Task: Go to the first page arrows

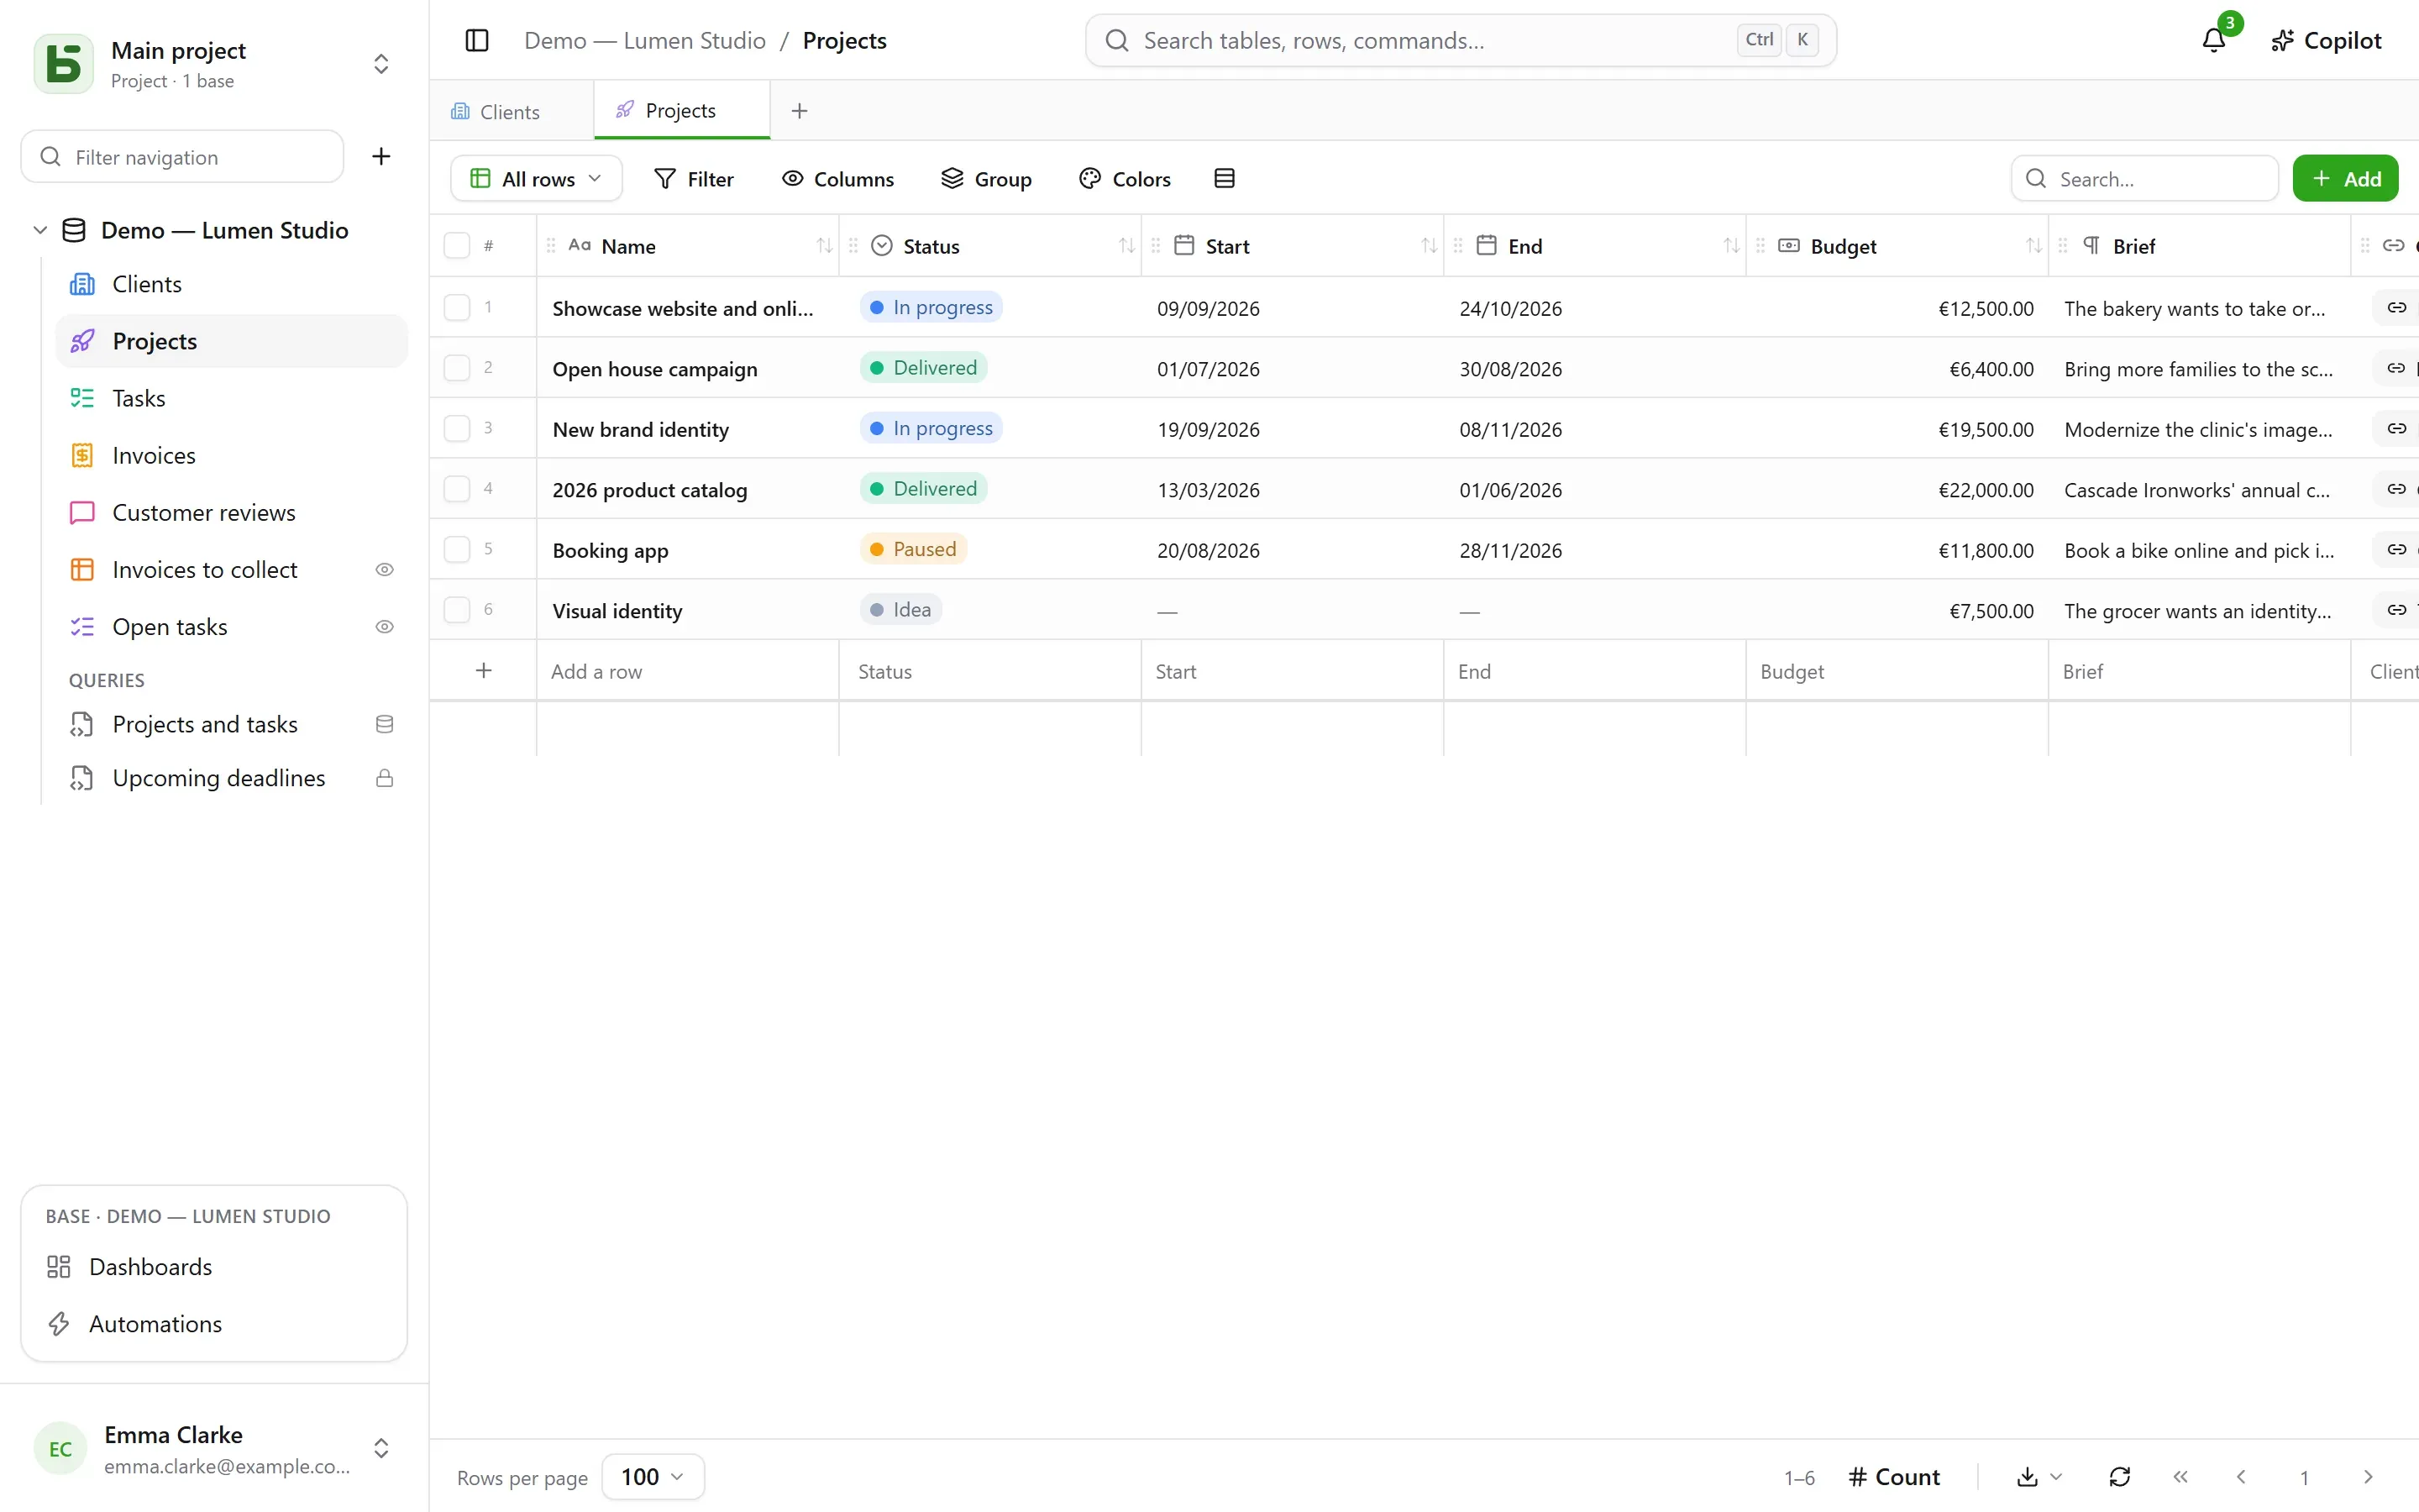Action: (x=2180, y=1477)
